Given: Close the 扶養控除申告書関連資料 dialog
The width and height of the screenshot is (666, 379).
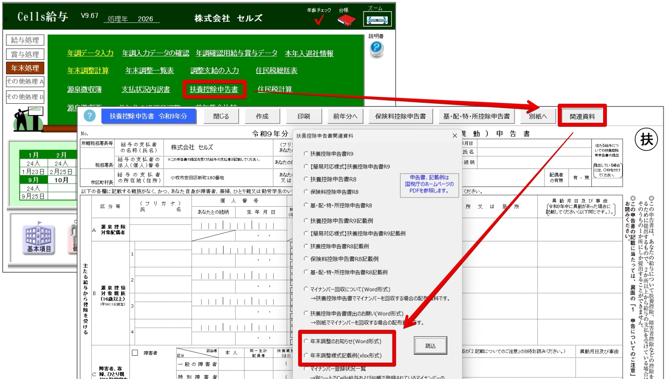Looking at the screenshot, I should [454, 135].
